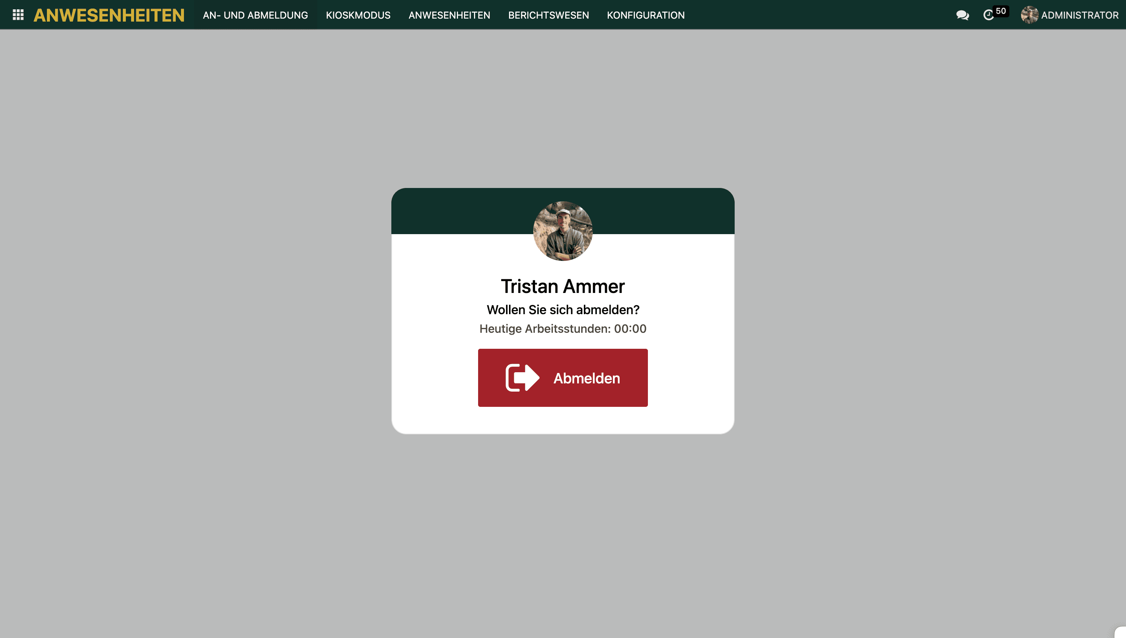This screenshot has height=638, width=1126.
Task: Click the Administrator avatar in the top bar
Action: tap(1029, 15)
